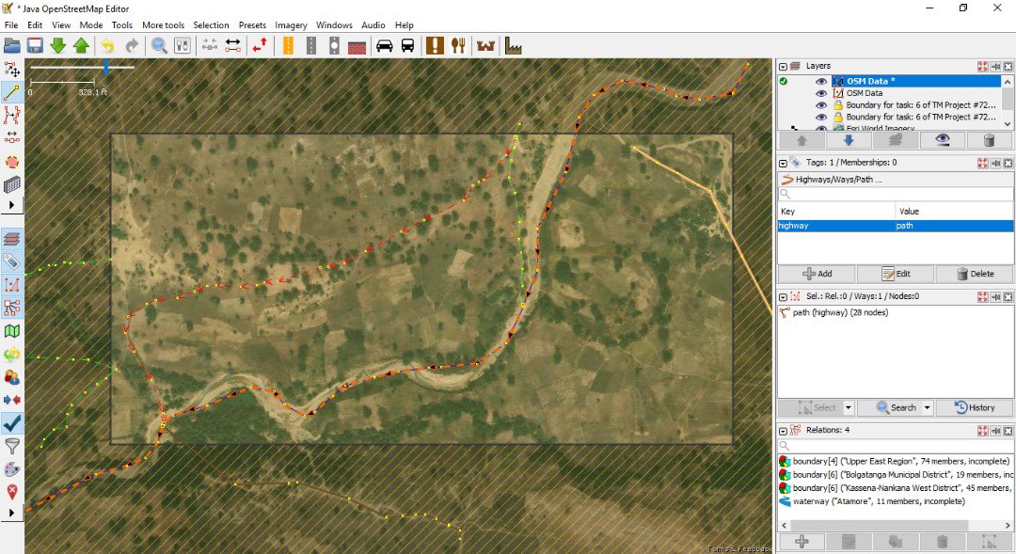
Task: Select the fork and knife food preset
Action: [459, 46]
